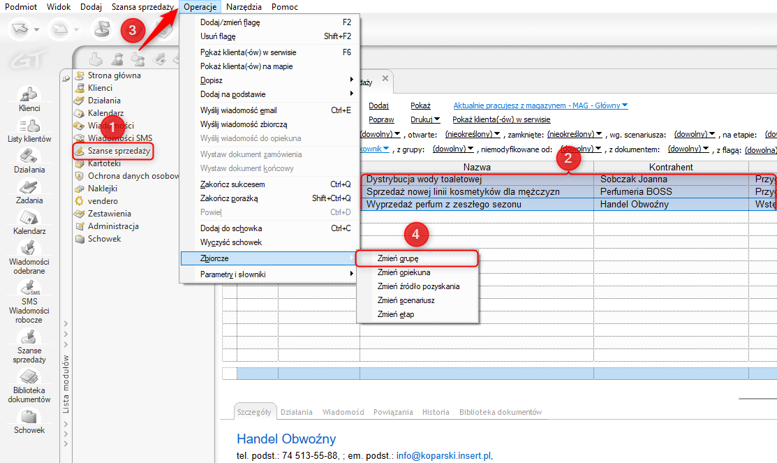Open Wiadomości odebrane sidebar icon
The image size is (777, 463).
[29, 258]
